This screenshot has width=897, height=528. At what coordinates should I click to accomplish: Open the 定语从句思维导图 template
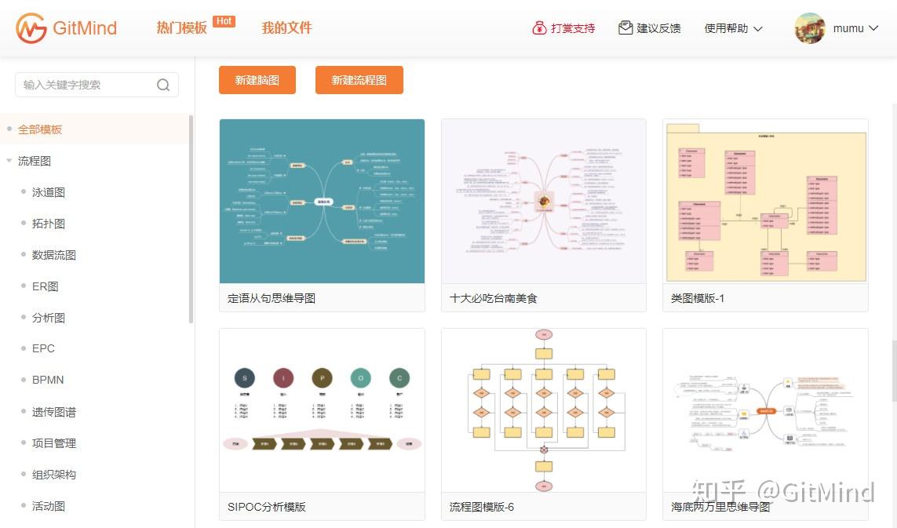(x=322, y=202)
